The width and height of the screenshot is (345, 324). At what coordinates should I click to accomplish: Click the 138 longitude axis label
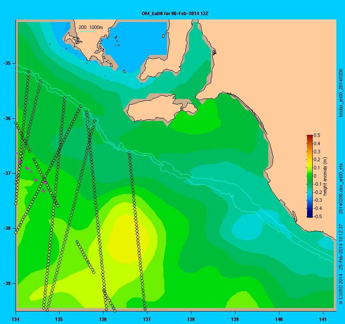191,319
